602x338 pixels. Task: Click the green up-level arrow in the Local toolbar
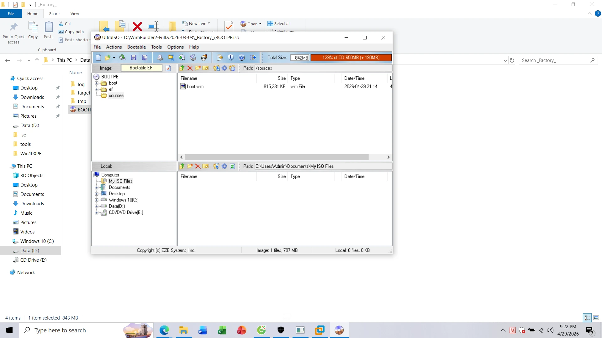pos(182,166)
